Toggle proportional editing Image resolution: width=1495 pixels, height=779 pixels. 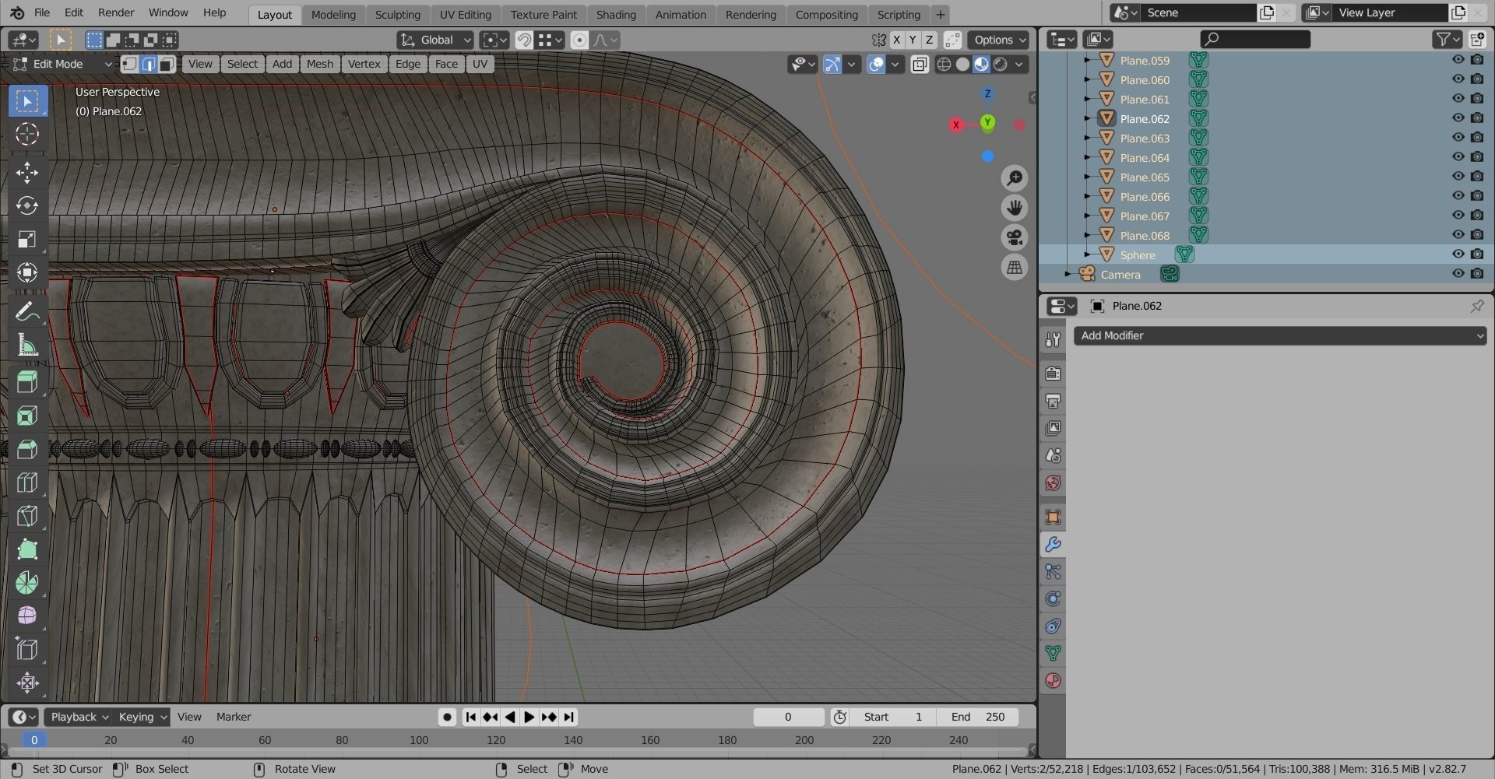[x=579, y=40]
